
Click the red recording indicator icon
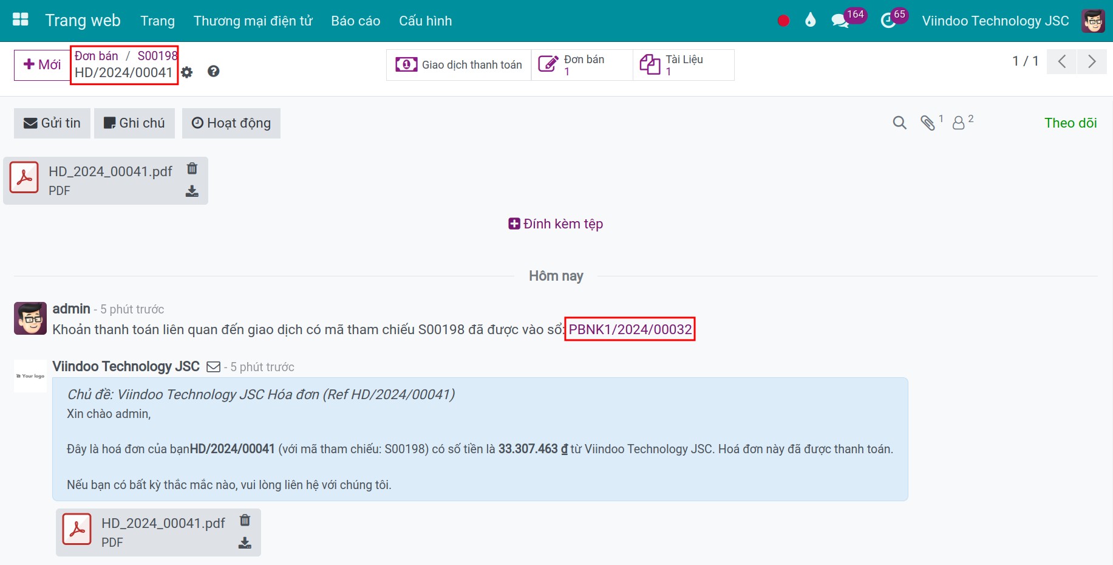pyautogui.click(x=783, y=21)
